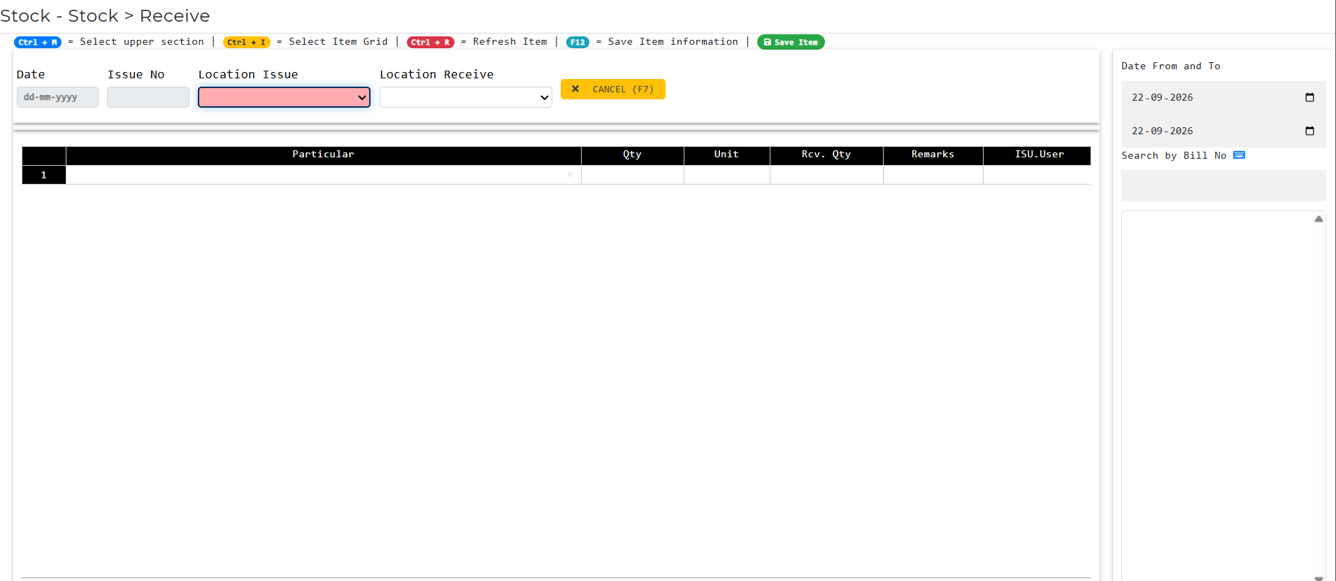Open calendar picker for second date field

[x=1309, y=131]
